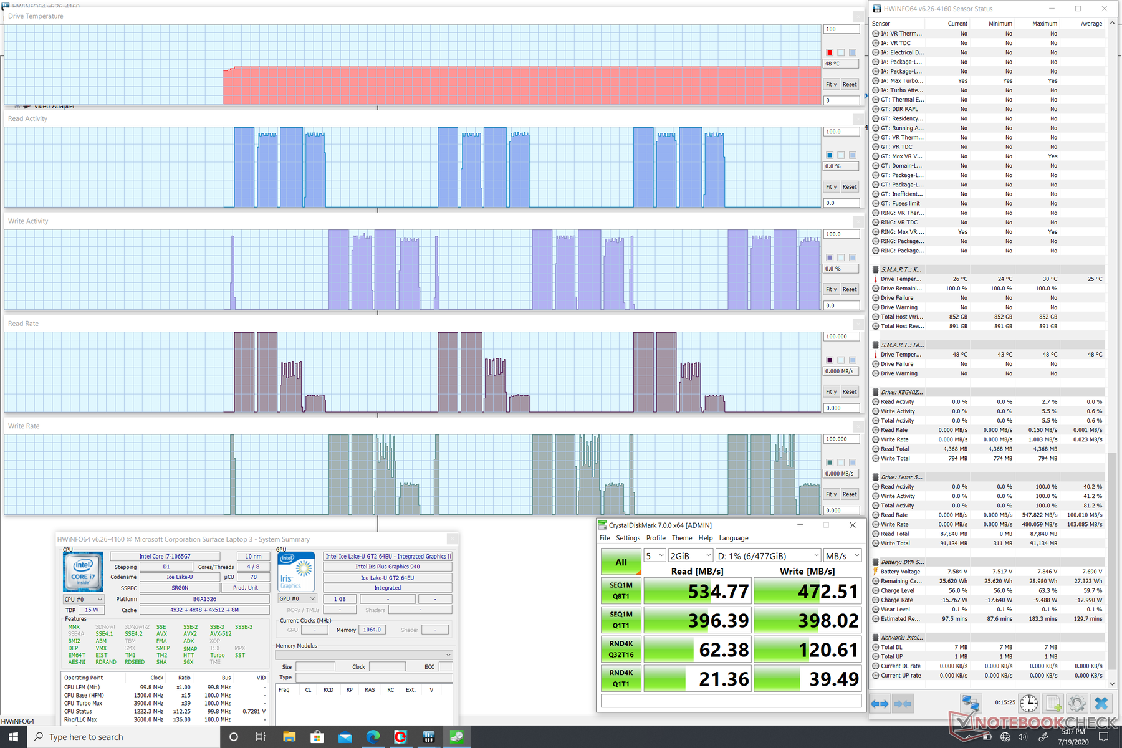Select the S.M.A.R.T.: K... sensor group icon
Screen dimensions: 1122x748
point(875,269)
